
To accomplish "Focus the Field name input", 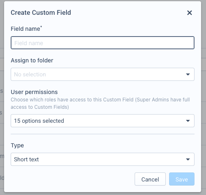I will click(103, 43).
